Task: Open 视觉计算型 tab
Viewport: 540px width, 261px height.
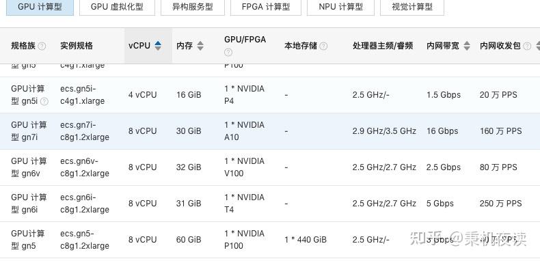Action: click(x=412, y=7)
